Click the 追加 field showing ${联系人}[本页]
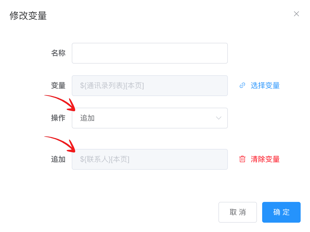This screenshot has height=232, width=310. [x=150, y=159]
